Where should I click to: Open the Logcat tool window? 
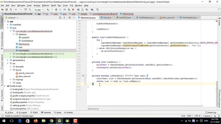[x=22, y=113]
